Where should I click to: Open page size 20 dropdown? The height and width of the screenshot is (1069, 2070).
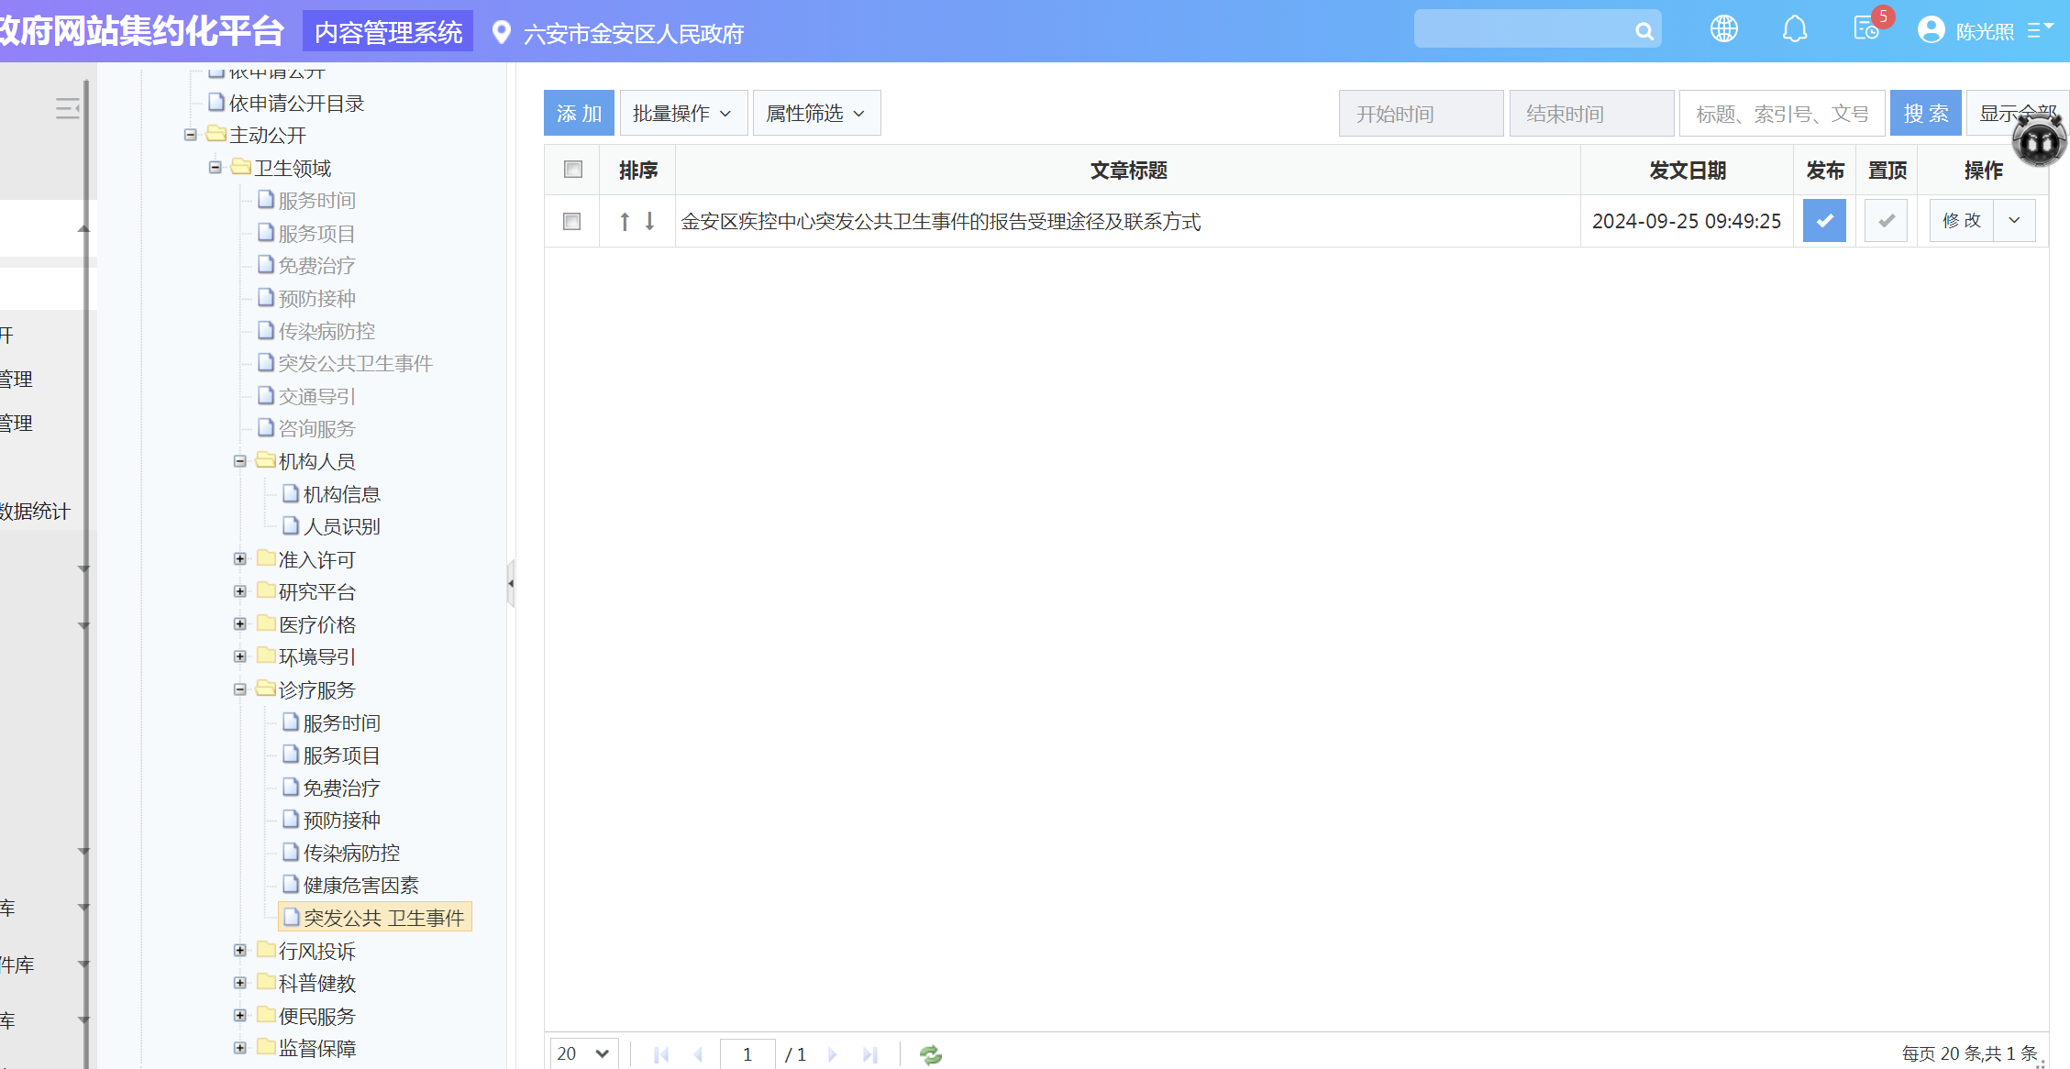583,1053
